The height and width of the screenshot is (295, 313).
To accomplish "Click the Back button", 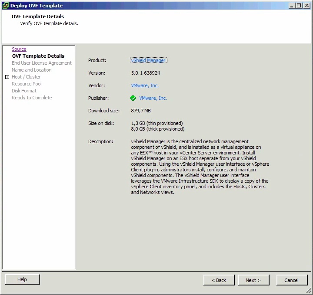I will [x=219, y=280].
